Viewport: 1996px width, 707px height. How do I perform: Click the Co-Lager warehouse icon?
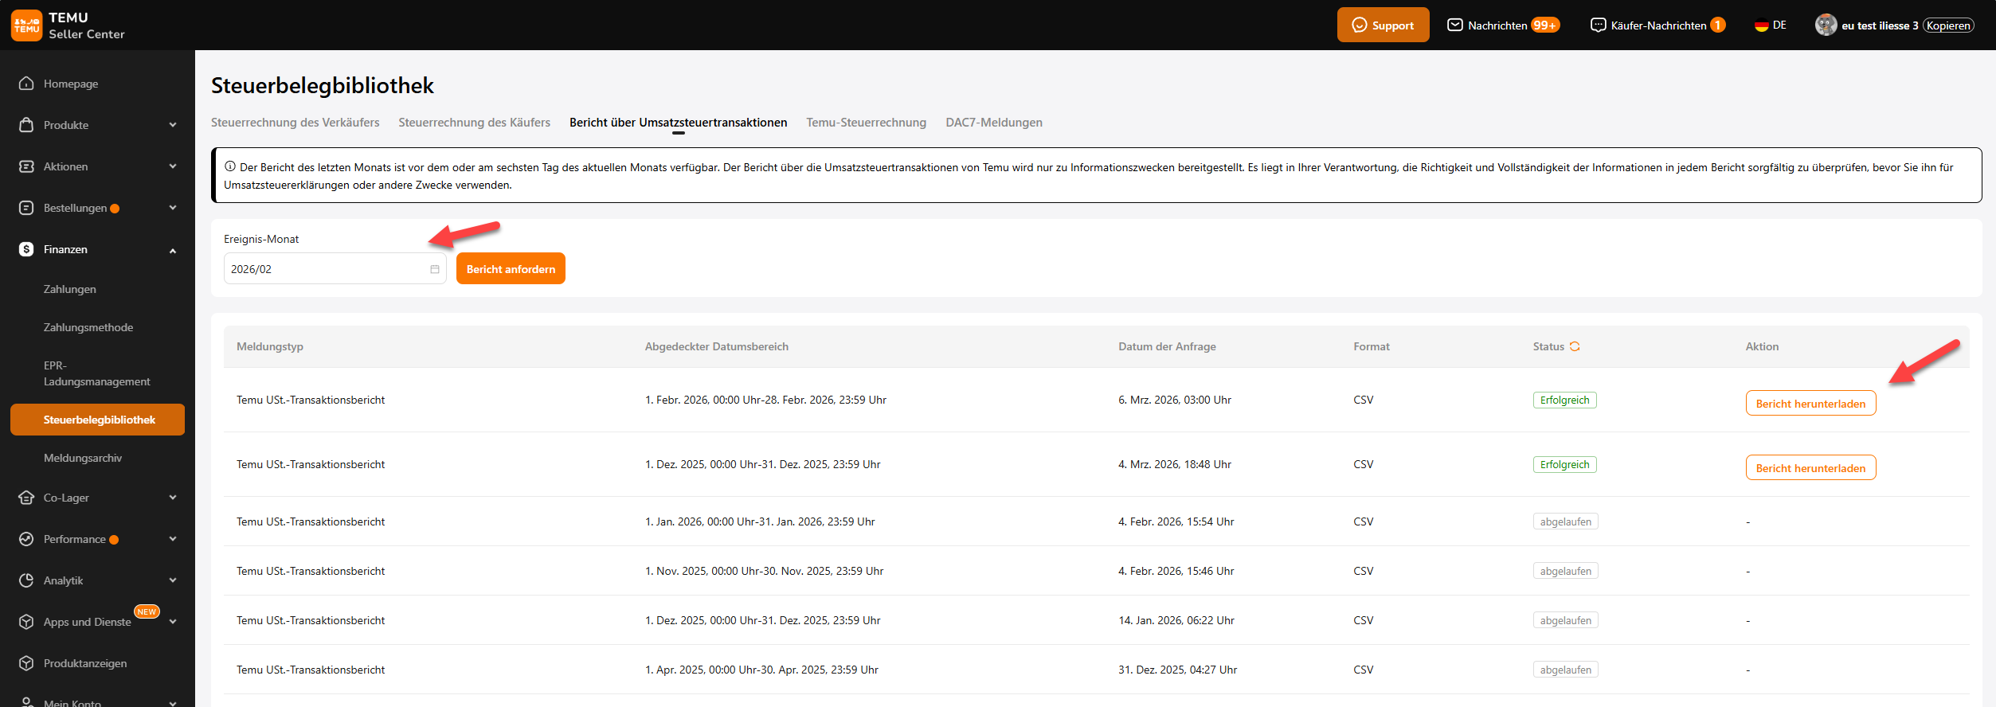tap(26, 498)
